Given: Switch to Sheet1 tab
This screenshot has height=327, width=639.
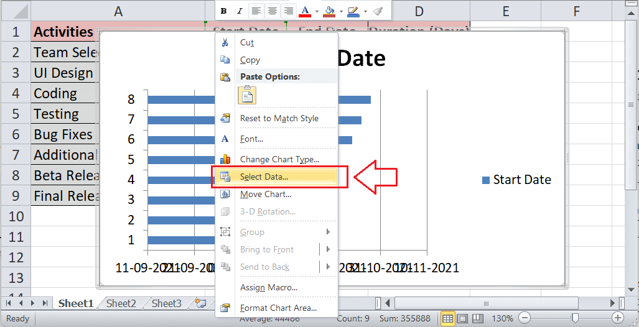Looking at the screenshot, I should pyautogui.click(x=76, y=303).
